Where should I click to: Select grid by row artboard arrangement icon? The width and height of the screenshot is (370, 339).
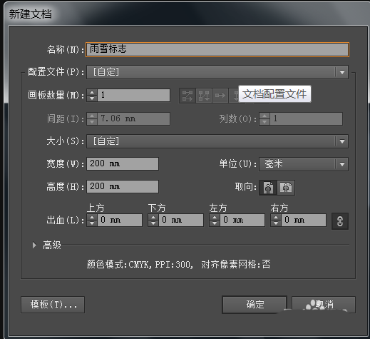tap(187, 96)
